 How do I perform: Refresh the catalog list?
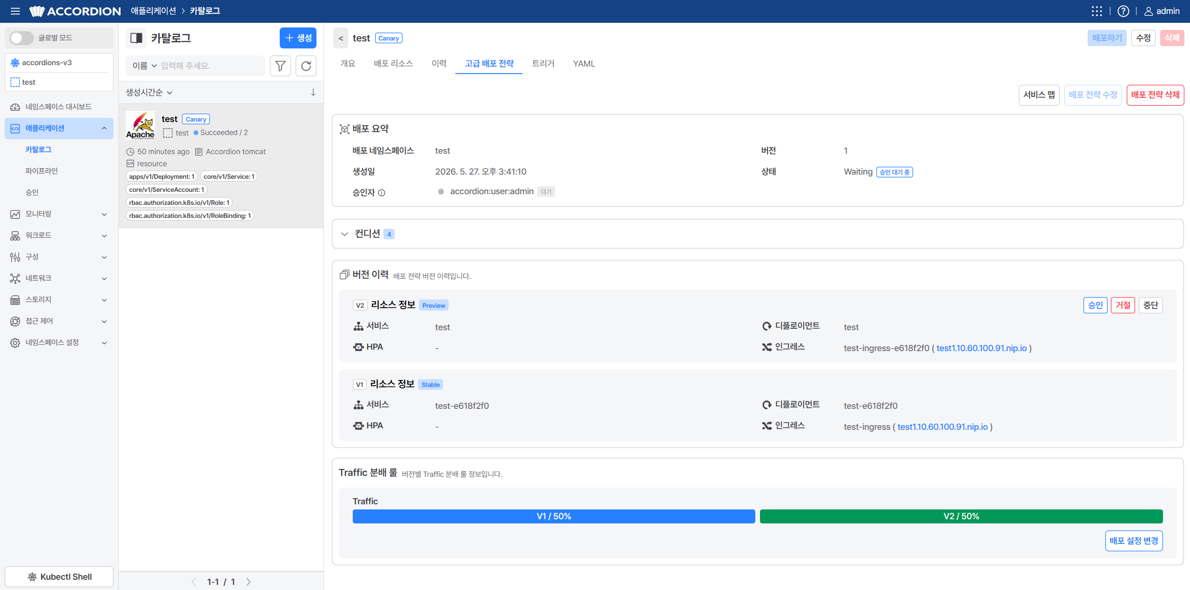tap(306, 66)
